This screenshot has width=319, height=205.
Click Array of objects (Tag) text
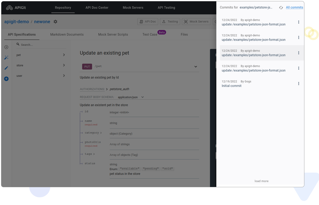tap(124, 155)
